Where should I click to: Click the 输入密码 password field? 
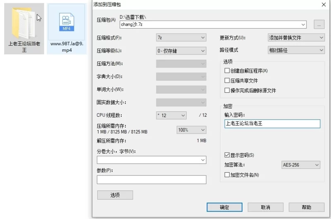tap(272, 123)
